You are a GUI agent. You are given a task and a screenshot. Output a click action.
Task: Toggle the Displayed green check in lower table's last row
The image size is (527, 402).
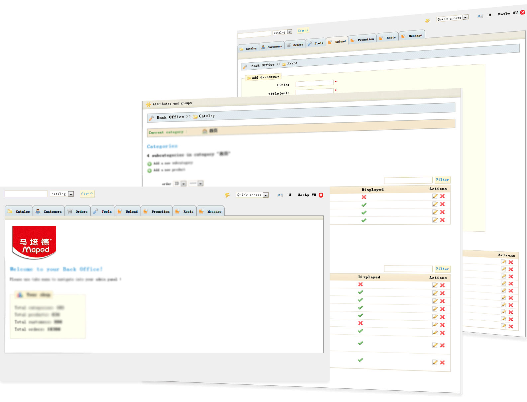point(361,360)
